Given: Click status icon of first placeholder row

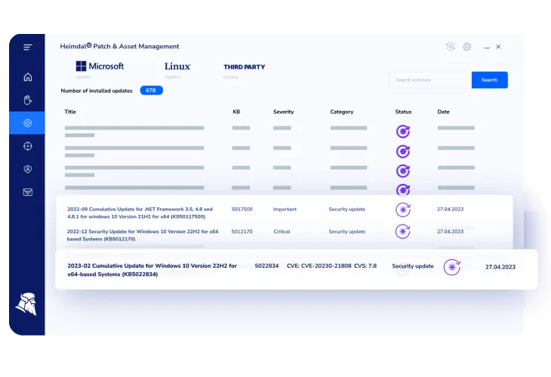Looking at the screenshot, I should (403, 132).
